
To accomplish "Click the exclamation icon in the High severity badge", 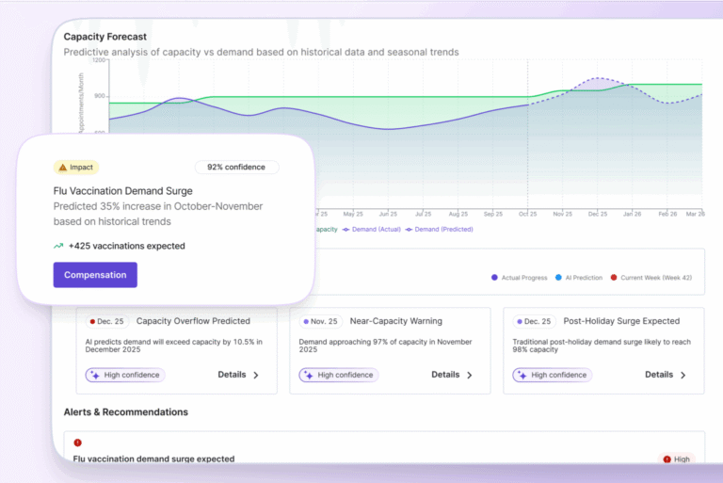I will (x=667, y=459).
